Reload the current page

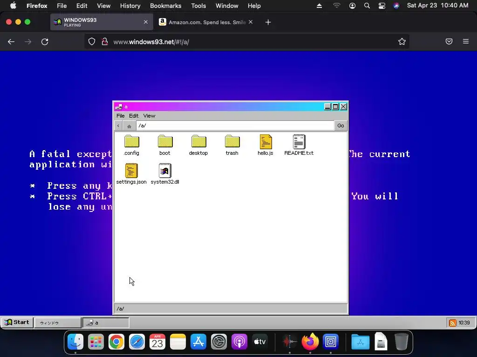(x=45, y=41)
